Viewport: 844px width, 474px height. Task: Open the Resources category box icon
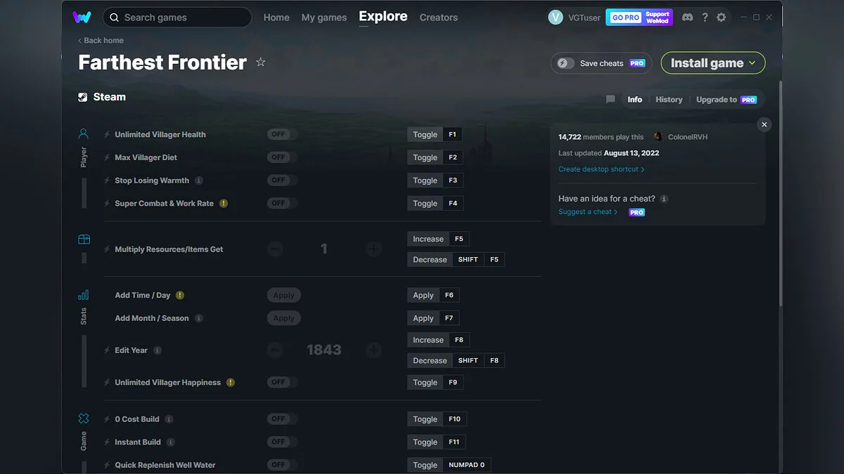point(84,239)
